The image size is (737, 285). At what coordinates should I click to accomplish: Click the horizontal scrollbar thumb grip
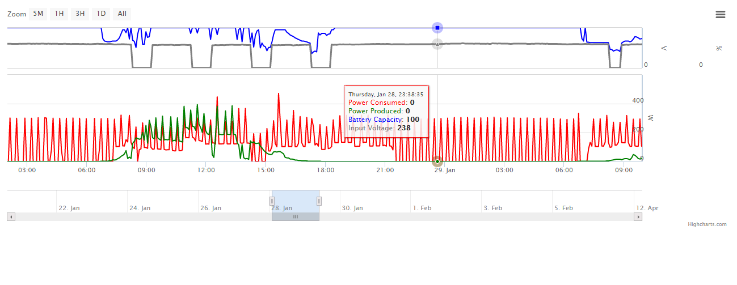coord(295,216)
